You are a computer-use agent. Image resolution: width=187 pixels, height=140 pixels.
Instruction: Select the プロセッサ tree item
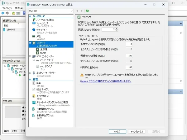tap(51, 44)
